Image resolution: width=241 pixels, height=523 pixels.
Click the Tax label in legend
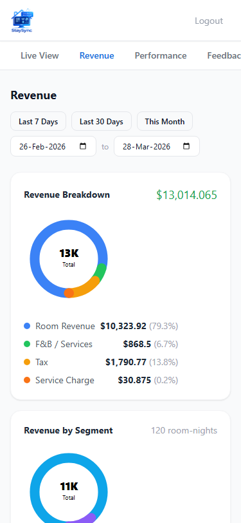tap(42, 362)
